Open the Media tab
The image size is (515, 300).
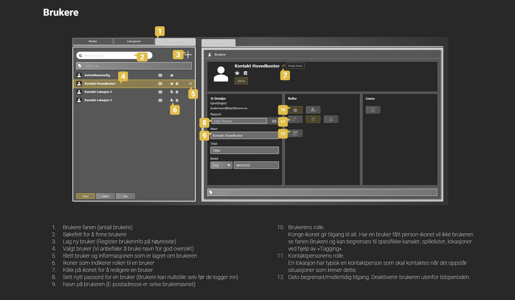(93, 41)
